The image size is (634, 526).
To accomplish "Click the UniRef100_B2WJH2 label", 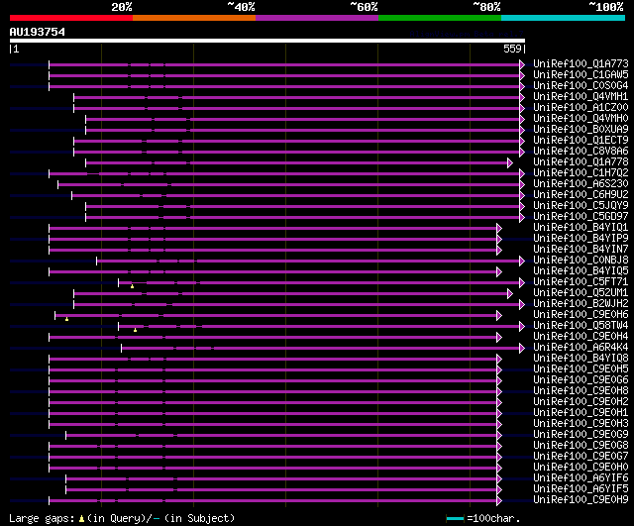I will [581, 304].
